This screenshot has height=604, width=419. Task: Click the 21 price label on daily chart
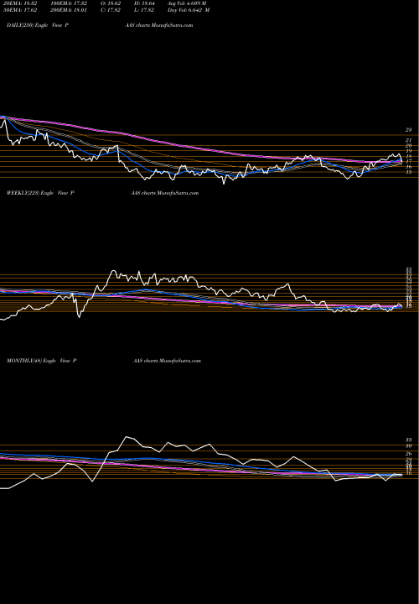point(408,141)
